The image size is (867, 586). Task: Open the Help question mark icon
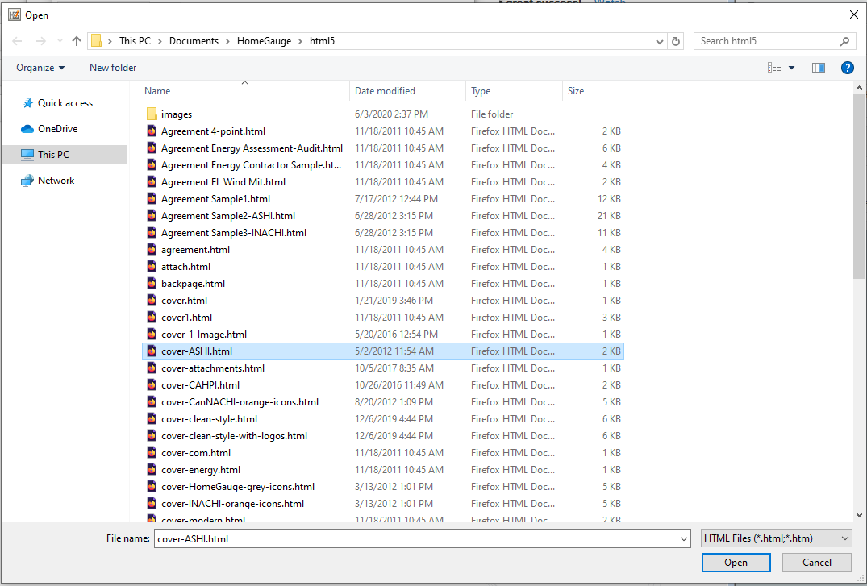(x=848, y=68)
